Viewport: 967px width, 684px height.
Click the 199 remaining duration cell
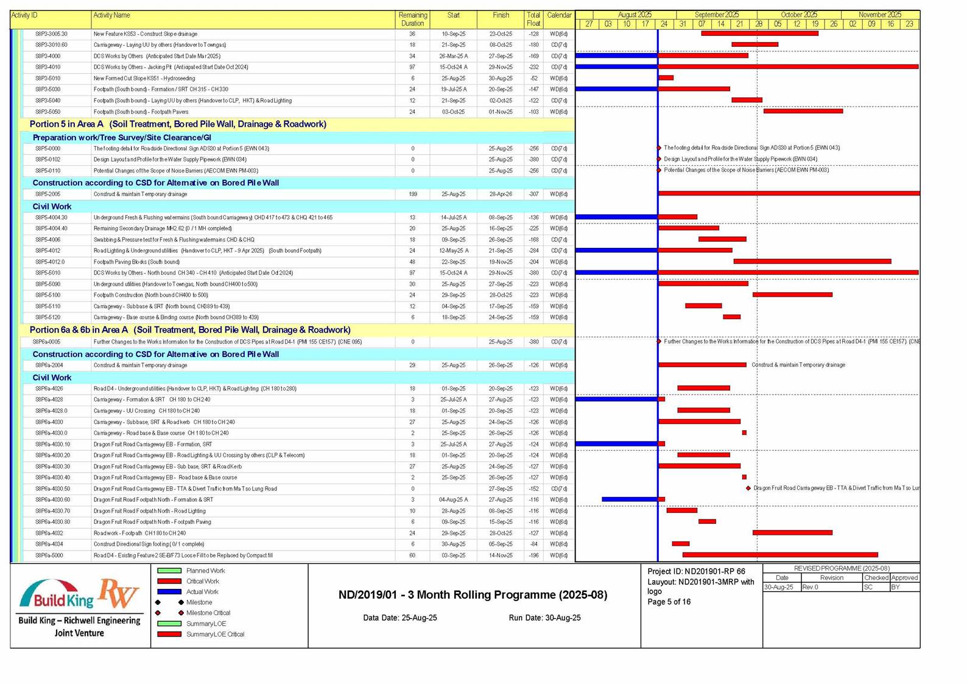412,194
